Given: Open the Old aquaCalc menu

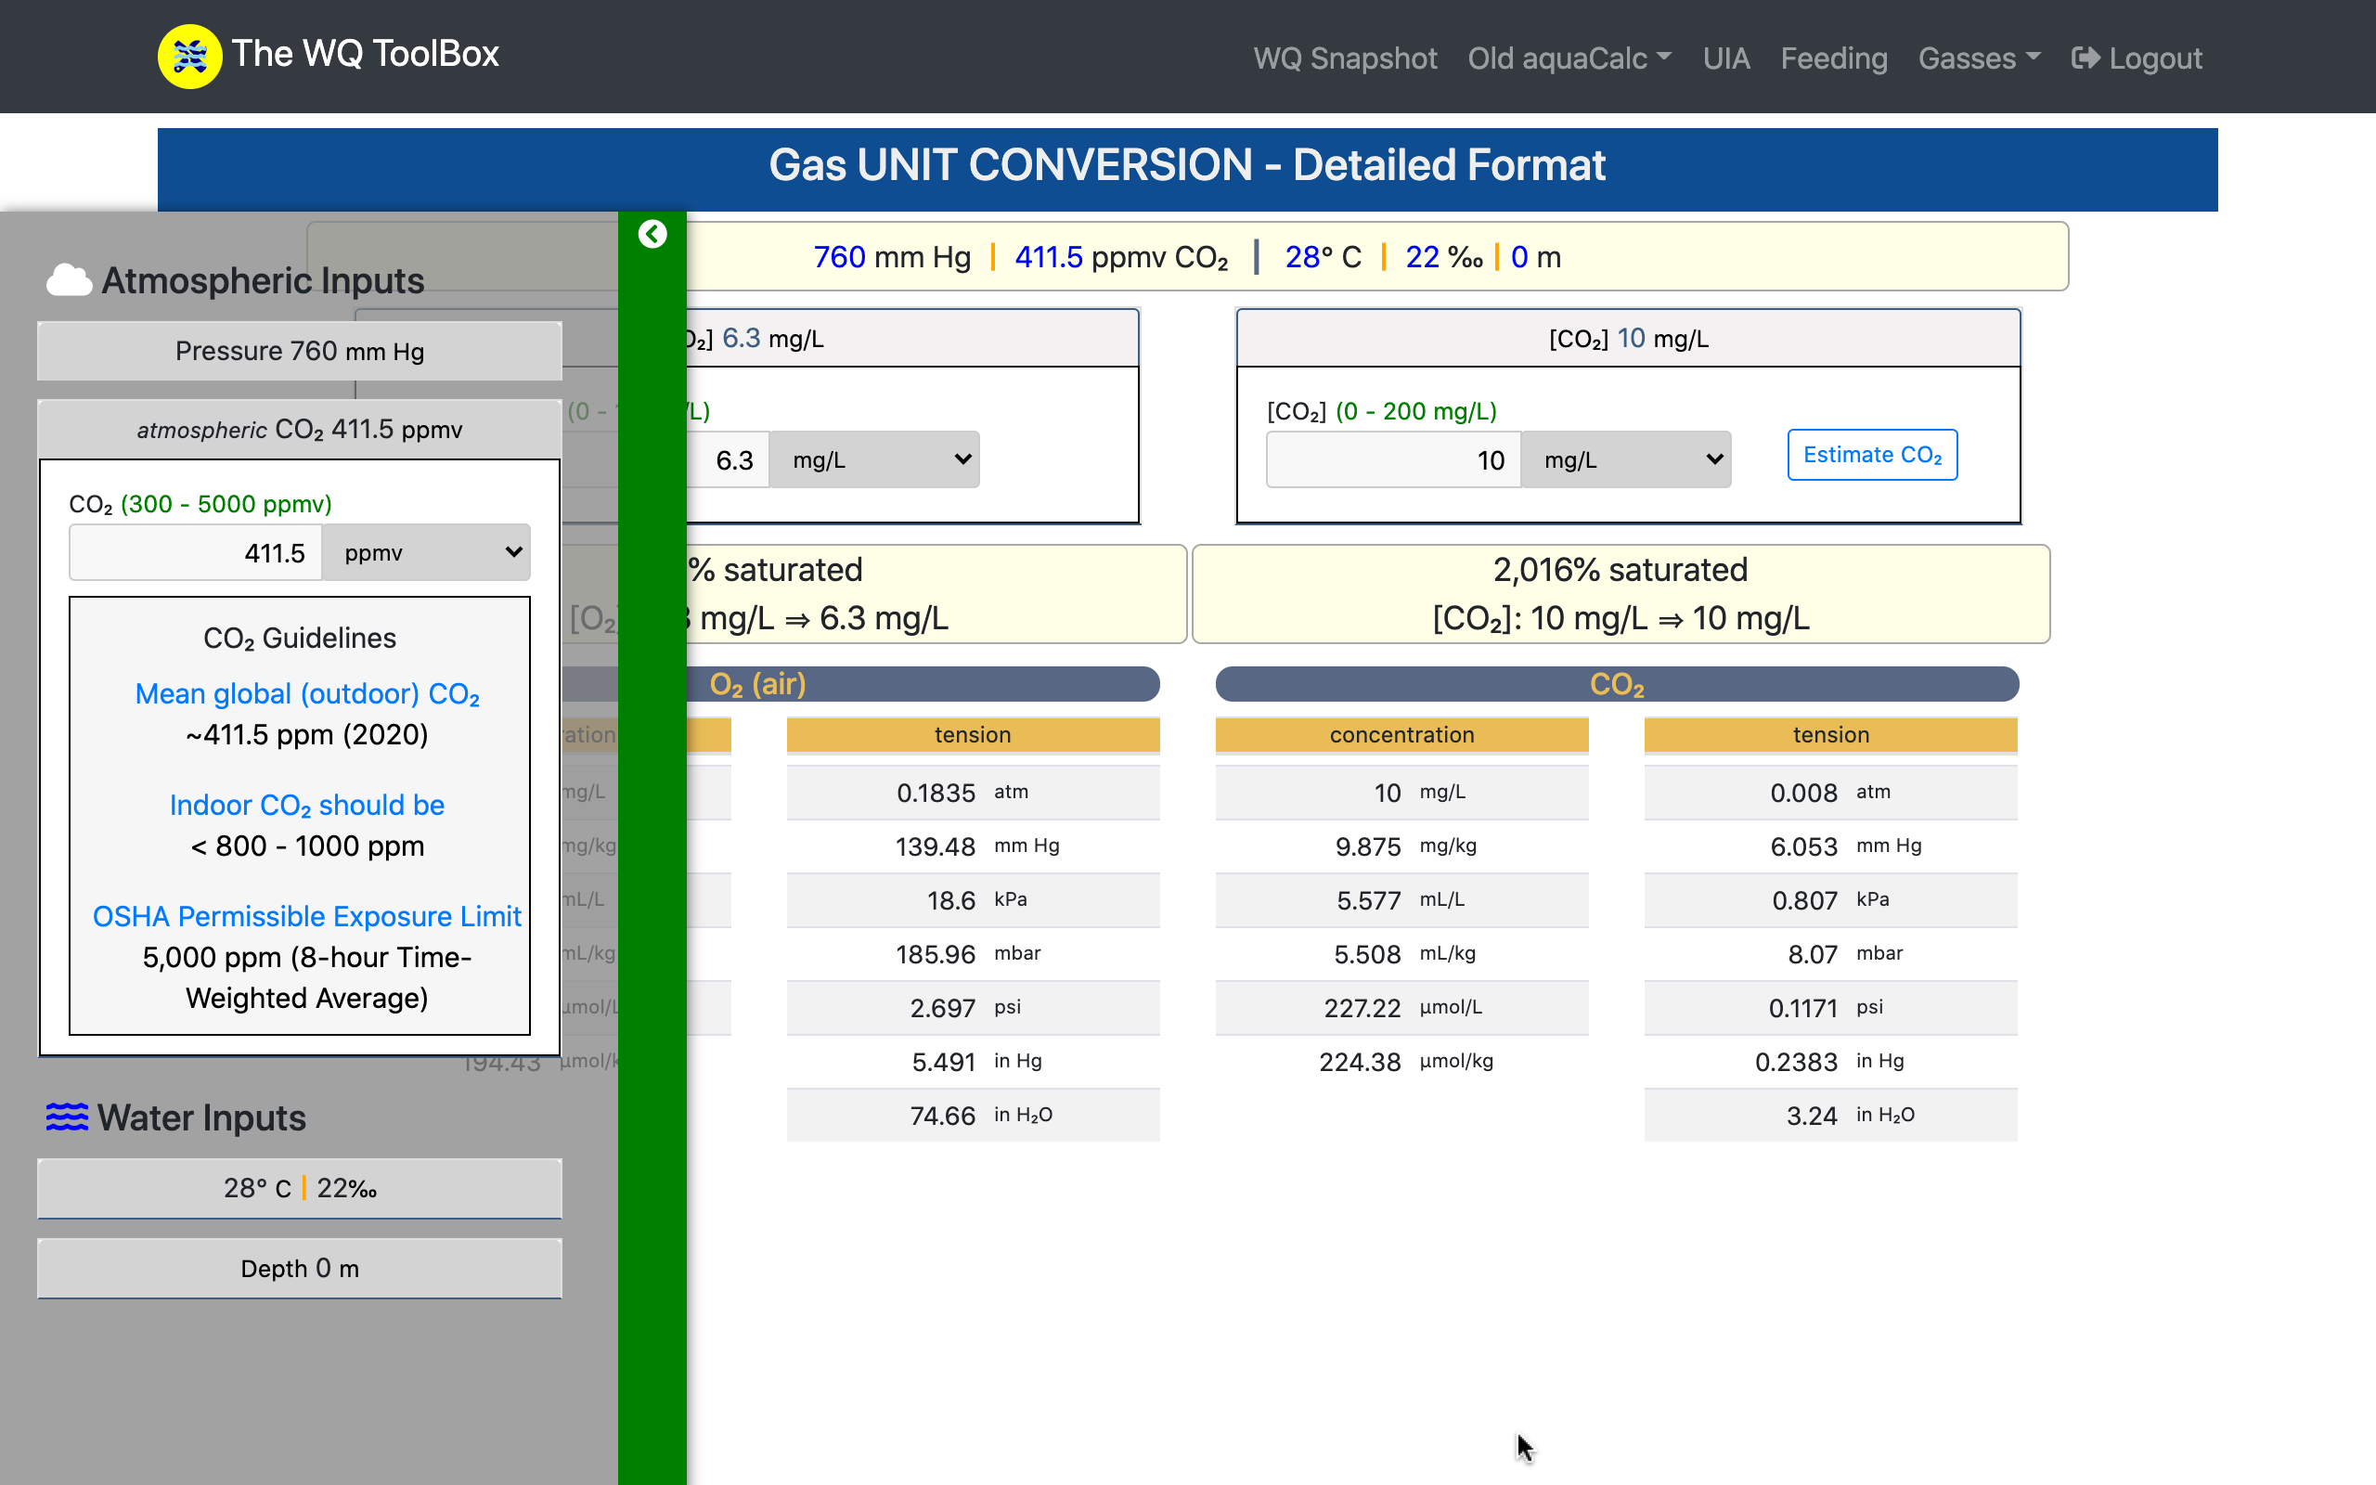Looking at the screenshot, I should point(1568,58).
